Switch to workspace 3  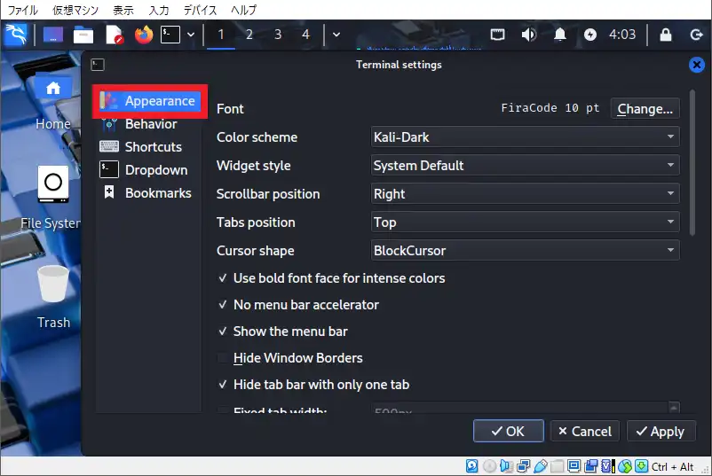[278, 35]
